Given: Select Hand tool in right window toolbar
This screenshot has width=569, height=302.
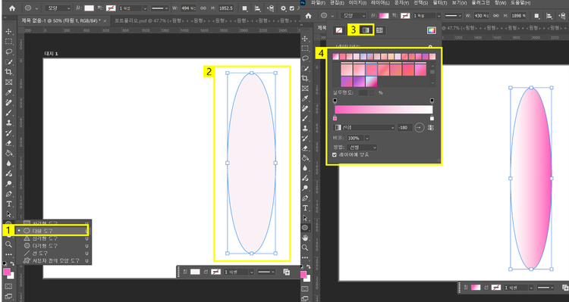Looking at the screenshot, I should 305,238.
